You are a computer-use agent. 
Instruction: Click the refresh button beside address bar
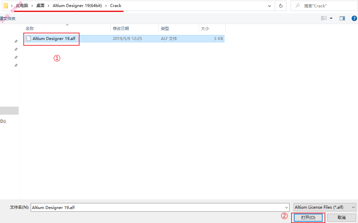point(281,6)
